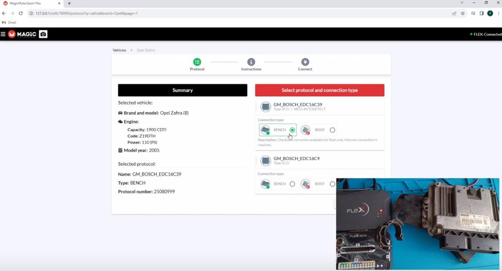Click the GM_BOSCH_EDC16C9 ECU chip icon

point(266,160)
